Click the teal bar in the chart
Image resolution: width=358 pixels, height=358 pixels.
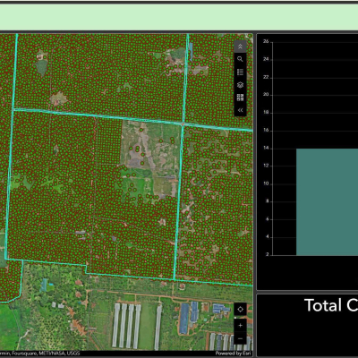pos(327,202)
